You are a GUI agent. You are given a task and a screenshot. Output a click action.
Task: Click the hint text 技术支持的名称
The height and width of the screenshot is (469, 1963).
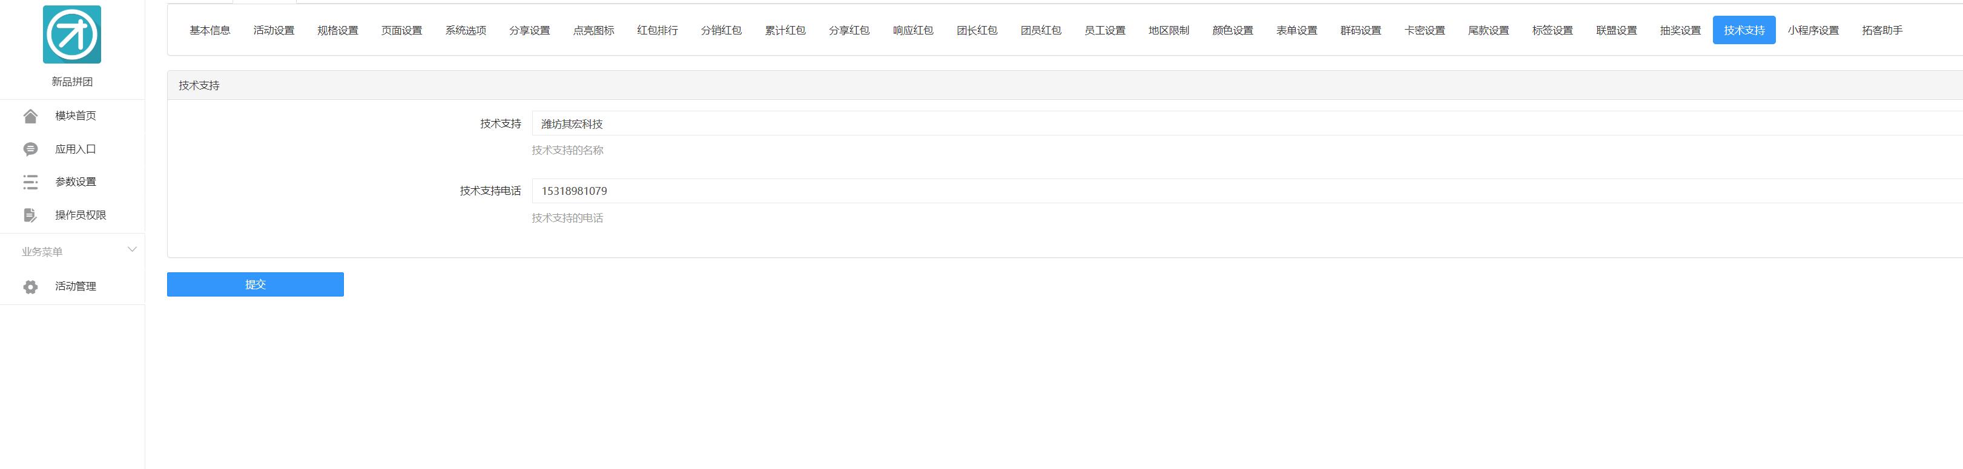click(x=568, y=150)
